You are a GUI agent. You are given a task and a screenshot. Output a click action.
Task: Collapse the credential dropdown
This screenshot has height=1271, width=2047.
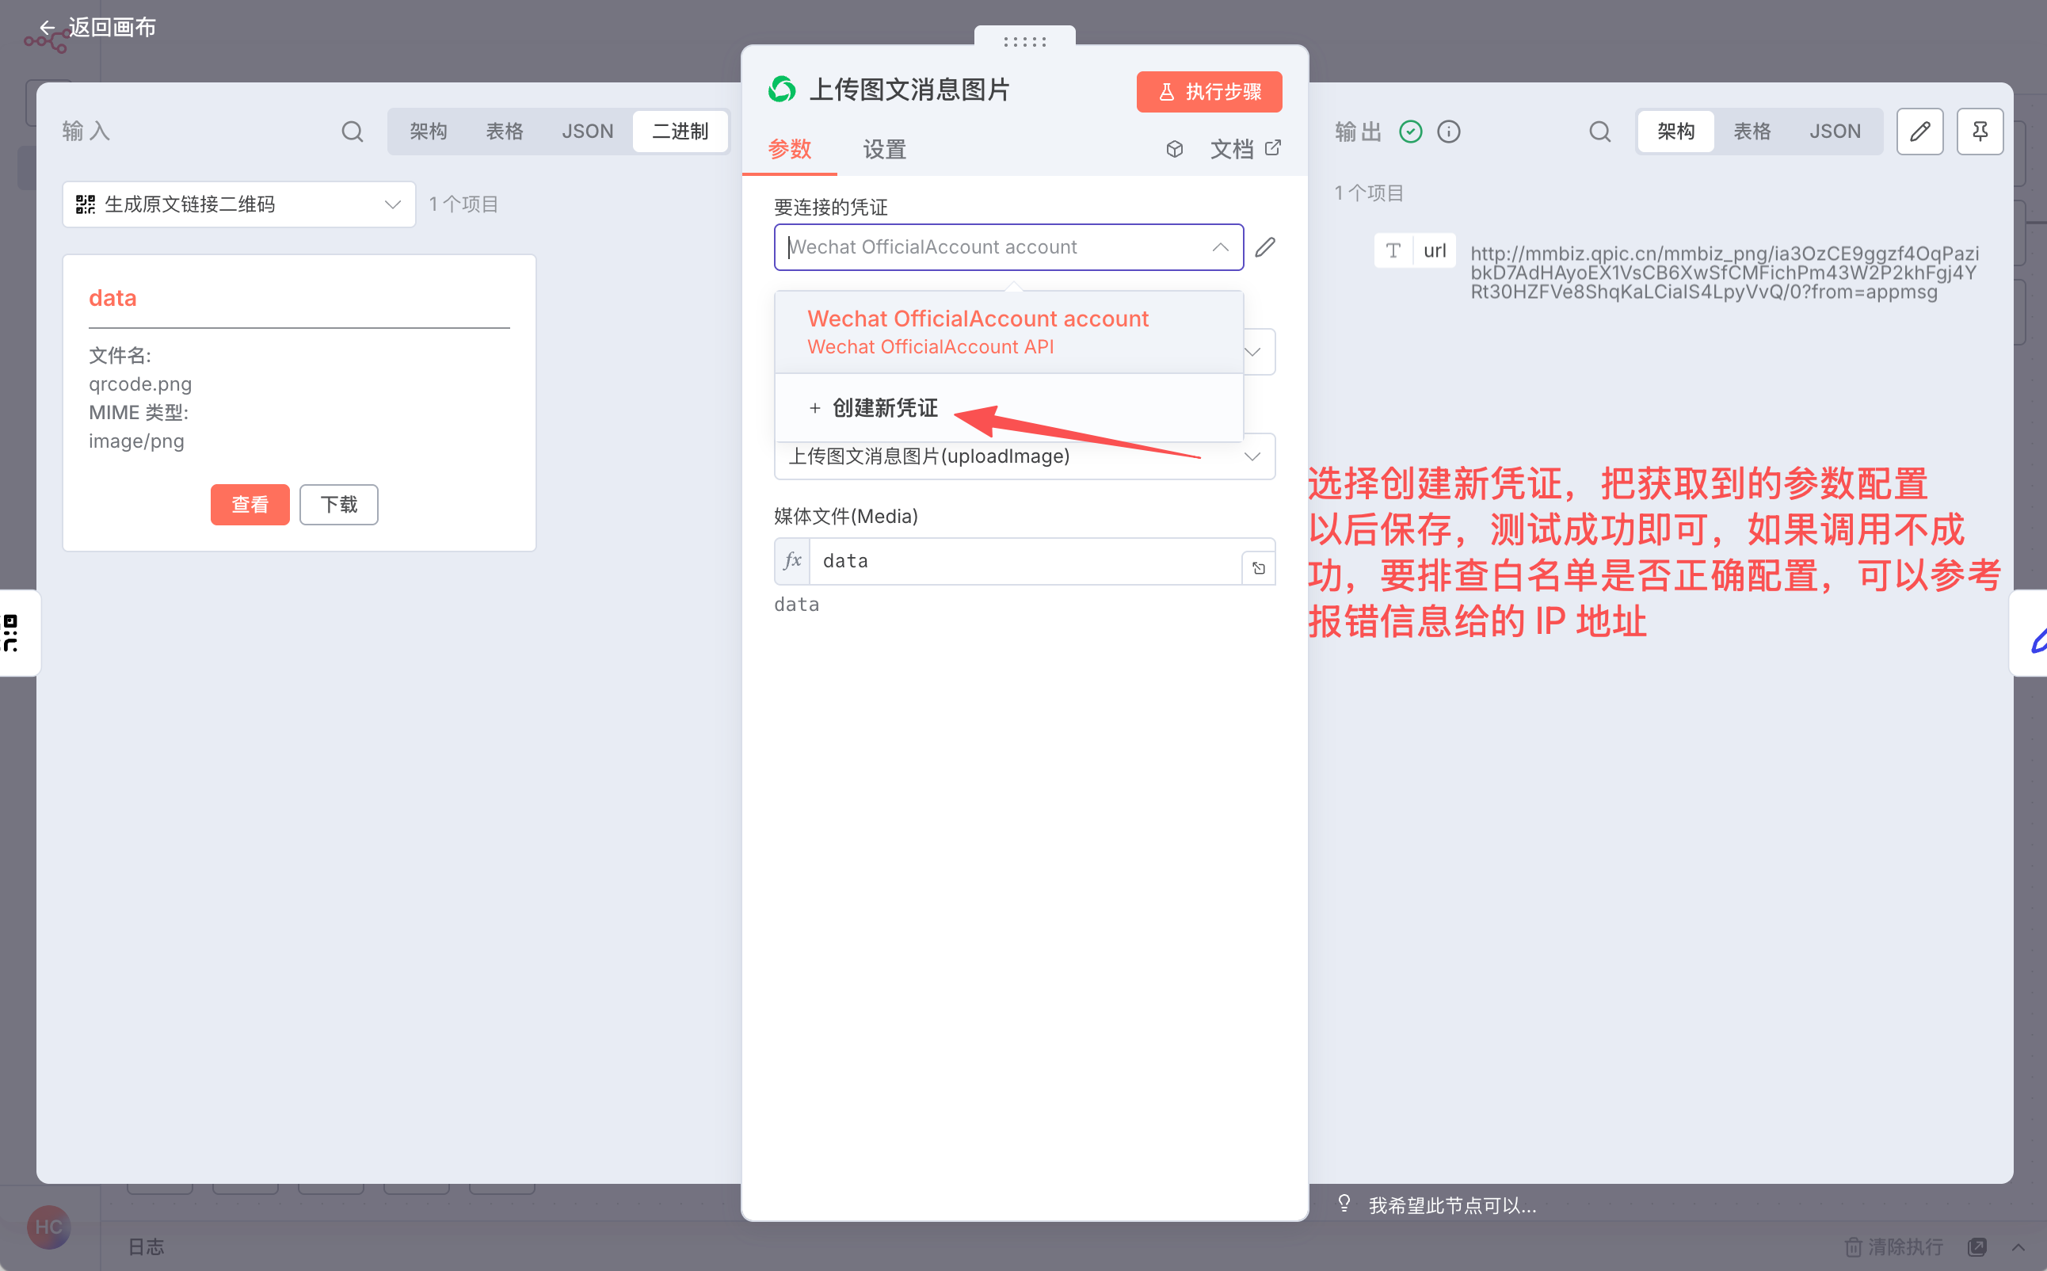pos(1220,247)
